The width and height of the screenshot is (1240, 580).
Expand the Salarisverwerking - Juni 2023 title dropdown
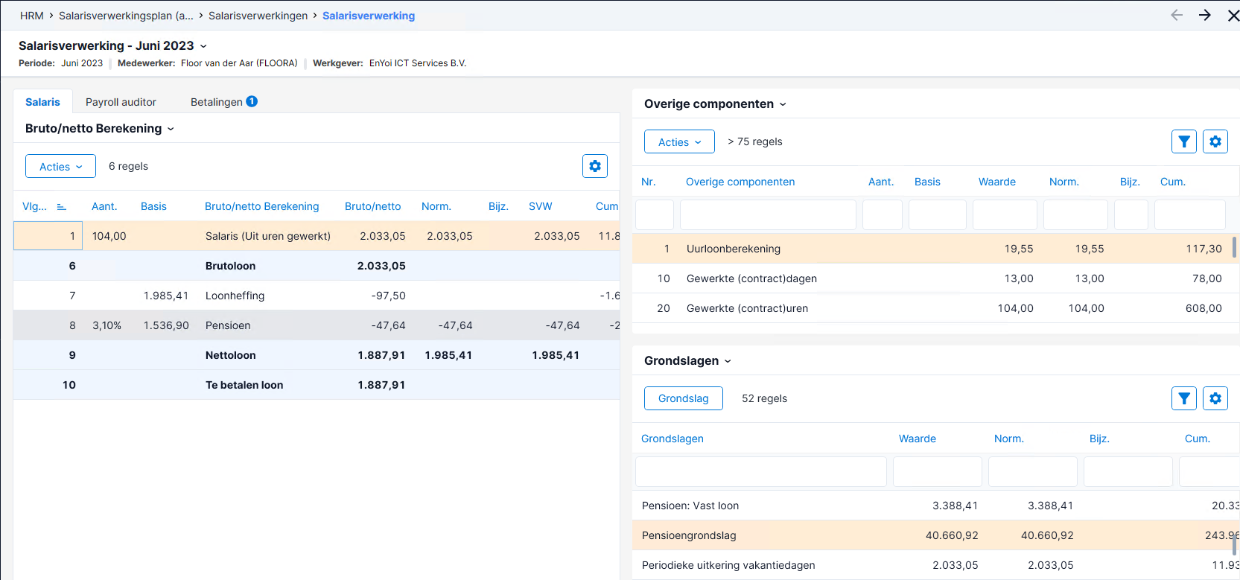[203, 46]
